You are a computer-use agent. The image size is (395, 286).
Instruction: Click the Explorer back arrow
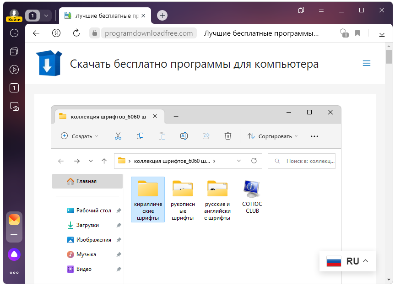coord(61,161)
